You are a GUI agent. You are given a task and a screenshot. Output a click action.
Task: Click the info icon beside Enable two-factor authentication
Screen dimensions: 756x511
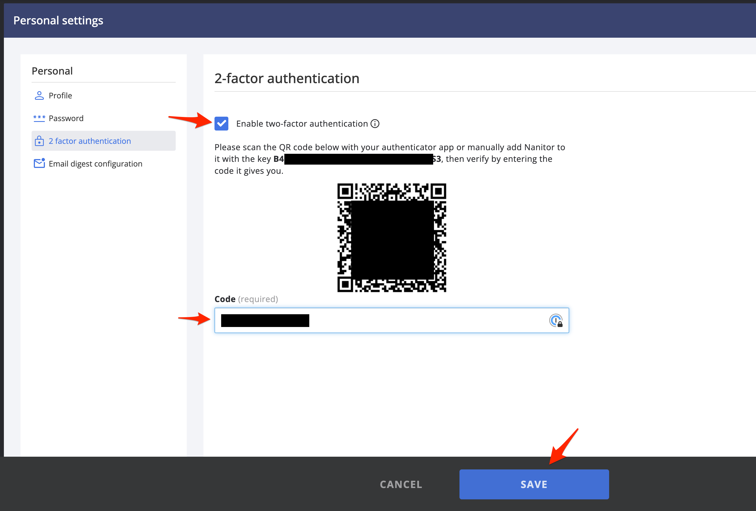coord(375,124)
